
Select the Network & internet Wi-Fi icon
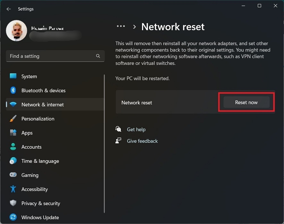(13, 105)
